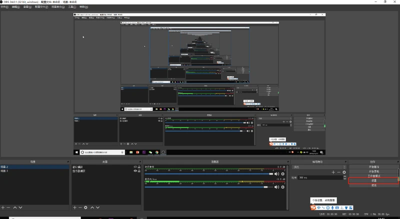Move the source up with the Sources up arrow
This screenshot has height=219, width=400.
click(92, 207)
